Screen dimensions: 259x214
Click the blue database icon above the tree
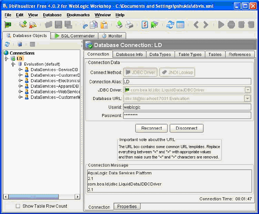point(20,44)
